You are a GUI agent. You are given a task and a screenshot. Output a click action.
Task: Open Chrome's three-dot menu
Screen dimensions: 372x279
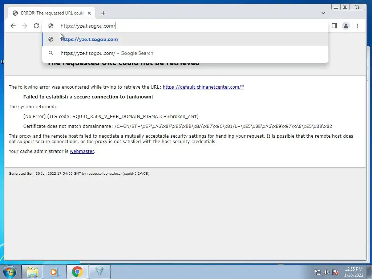click(x=357, y=26)
